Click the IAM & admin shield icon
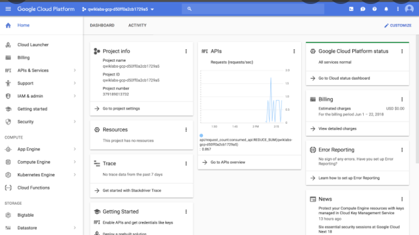This screenshot has width=419, height=235. [x=8, y=96]
